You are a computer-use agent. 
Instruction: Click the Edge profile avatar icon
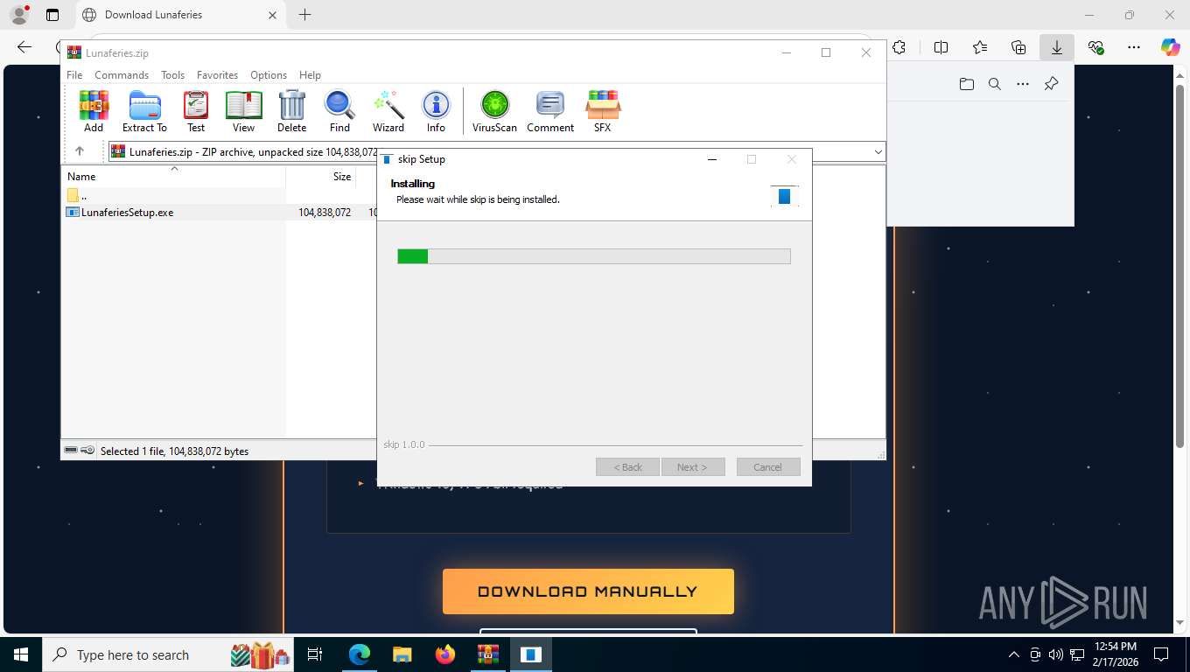pos(18,15)
